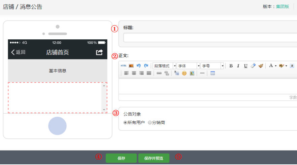Click the 集团版 version link
The height and width of the screenshot is (165, 297).
click(283, 6)
